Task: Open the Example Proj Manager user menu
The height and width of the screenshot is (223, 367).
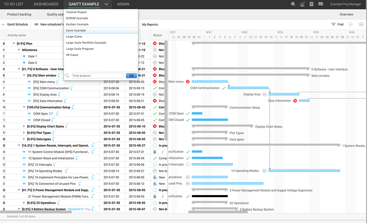Action: pyautogui.click(x=346, y=4)
